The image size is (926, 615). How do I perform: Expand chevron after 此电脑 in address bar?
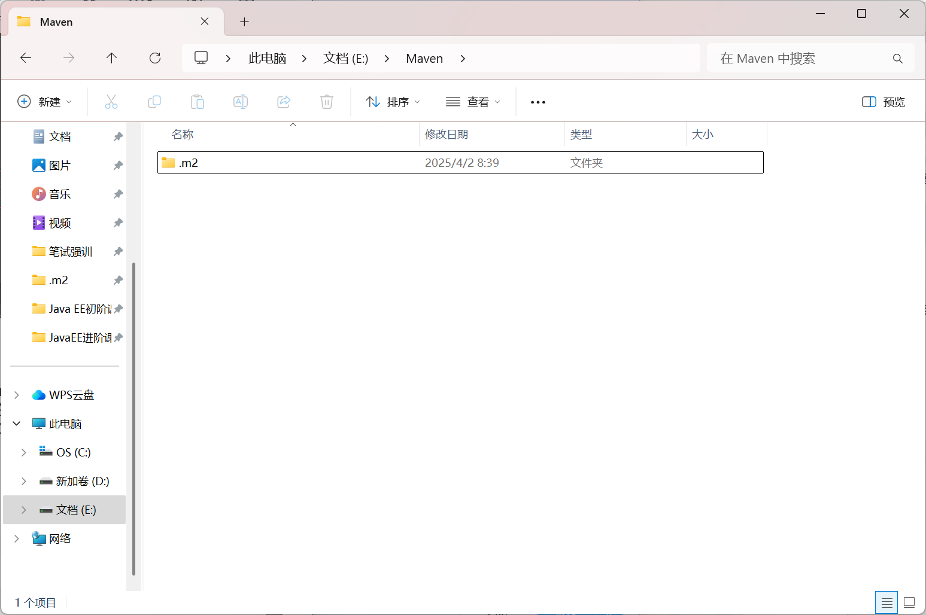click(304, 59)
